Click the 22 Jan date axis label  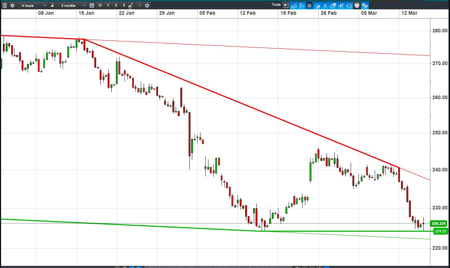127,13
